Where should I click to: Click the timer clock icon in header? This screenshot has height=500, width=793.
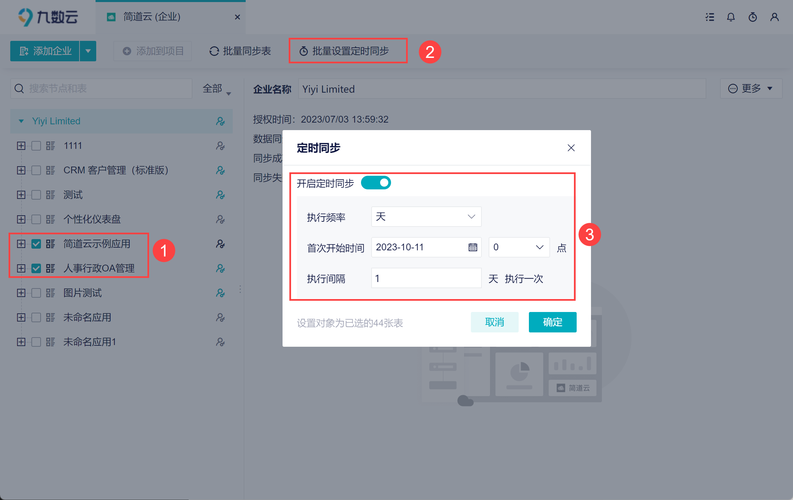[x=752, y=17]
